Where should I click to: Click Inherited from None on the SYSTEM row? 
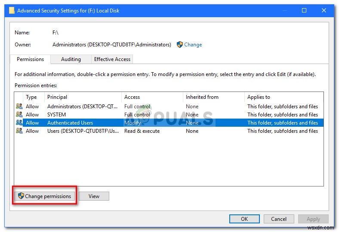(x=192, y=115)
